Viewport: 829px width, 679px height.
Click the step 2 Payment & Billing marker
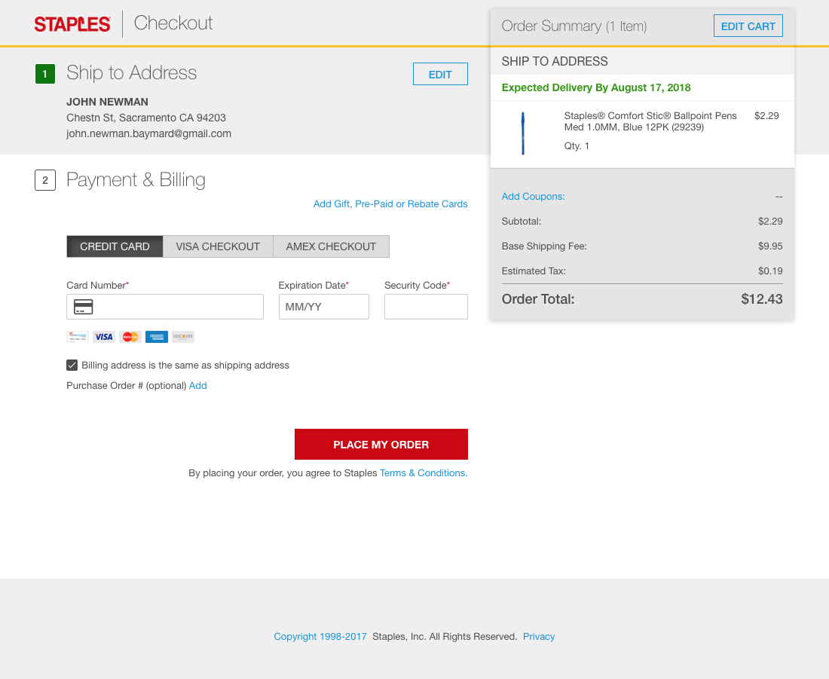coord(45,180)
